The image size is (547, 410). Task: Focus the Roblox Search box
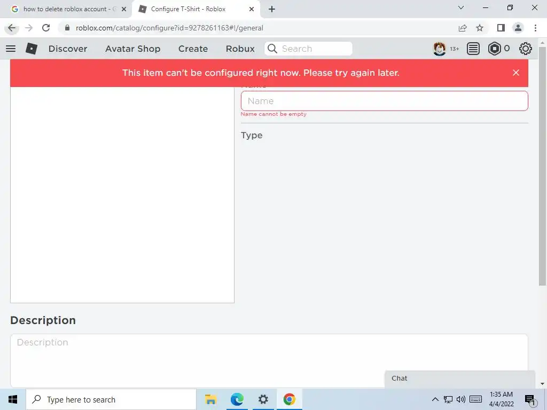(x=308, y=49)
